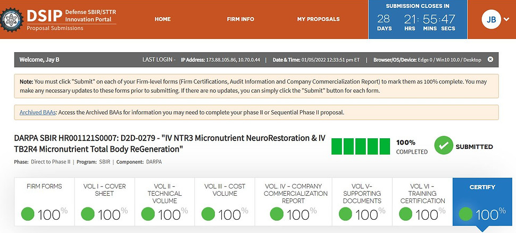Open MY PROPOSALS in the header

[318, 19]
